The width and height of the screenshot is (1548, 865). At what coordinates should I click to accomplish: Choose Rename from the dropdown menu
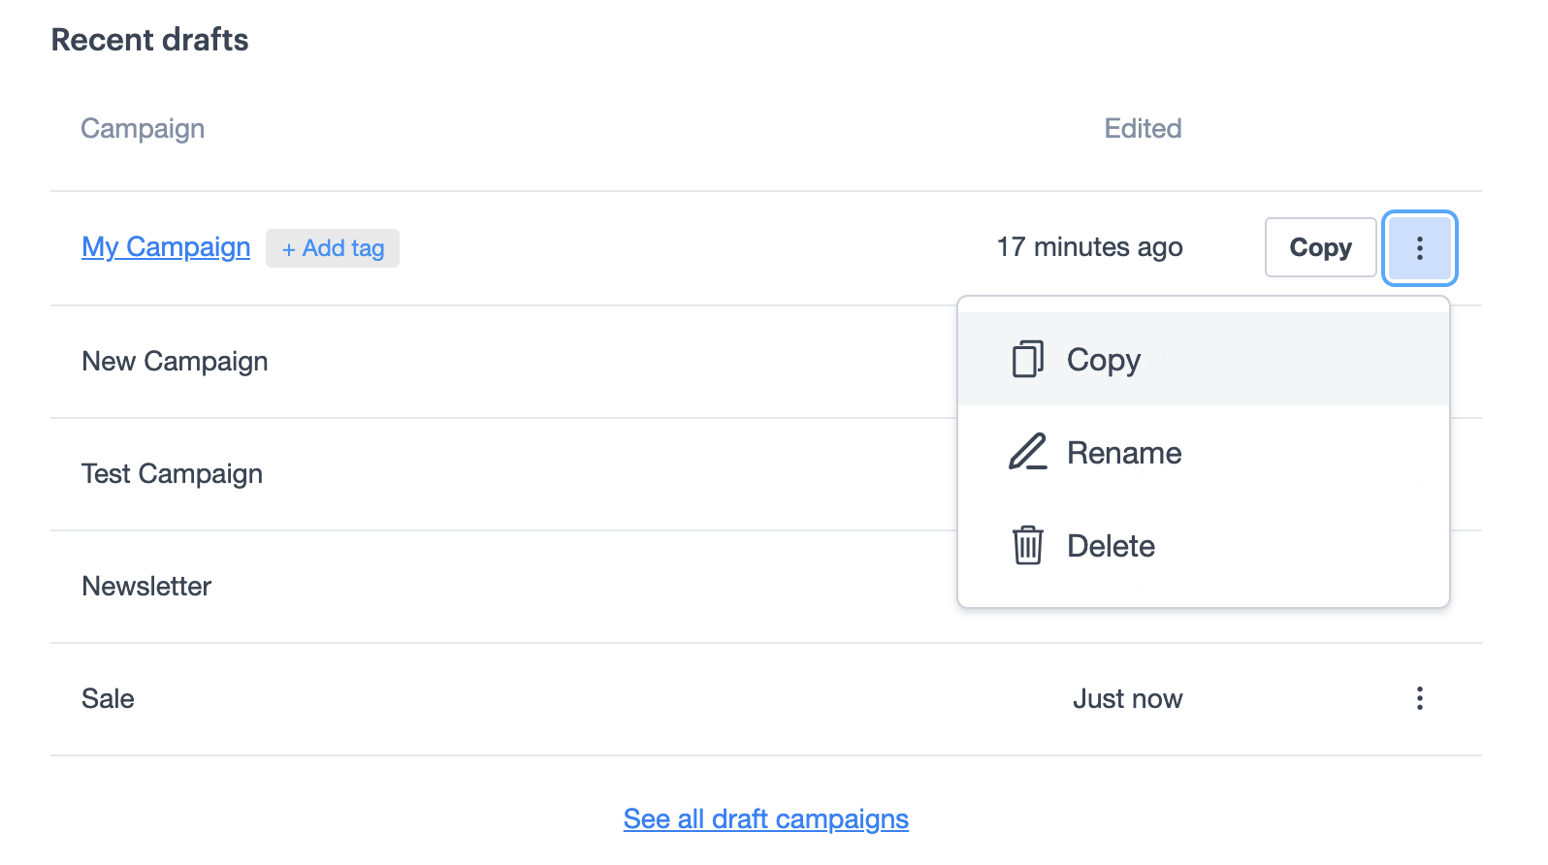click(x=1123, y=452)
